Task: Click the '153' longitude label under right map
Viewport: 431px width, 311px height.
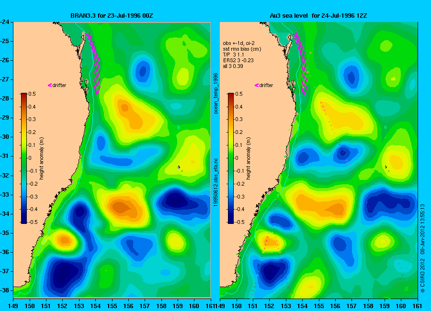Action: click(x=286, y=306)
